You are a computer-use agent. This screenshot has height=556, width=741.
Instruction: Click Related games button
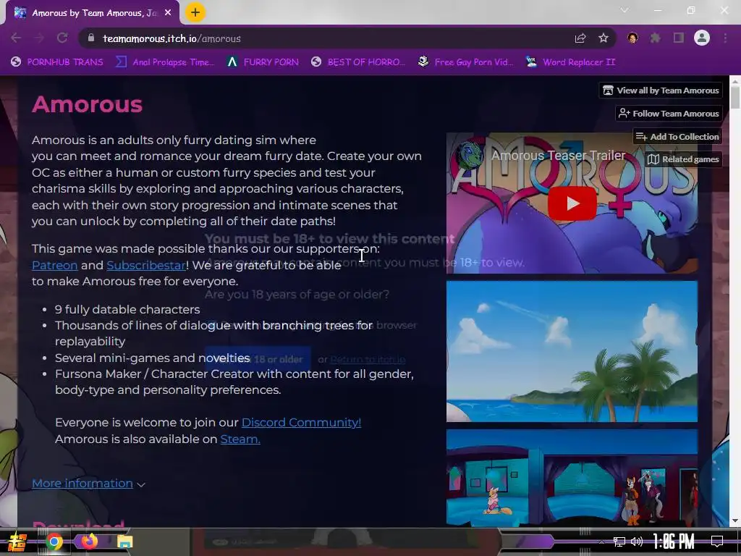click(683, 159)
